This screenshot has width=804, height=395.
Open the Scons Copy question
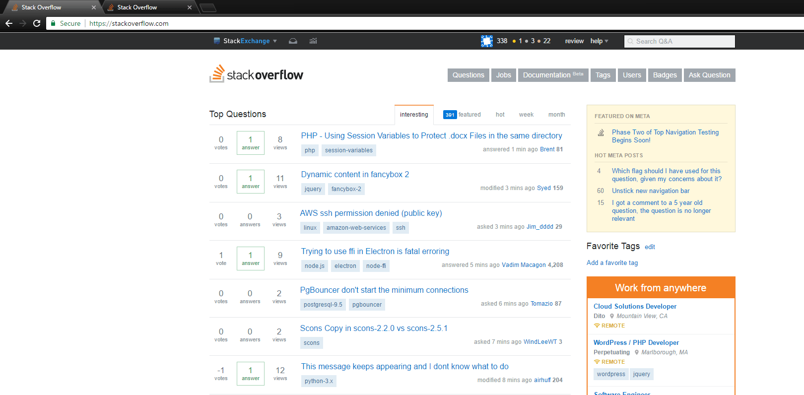[x=374, y=328]
